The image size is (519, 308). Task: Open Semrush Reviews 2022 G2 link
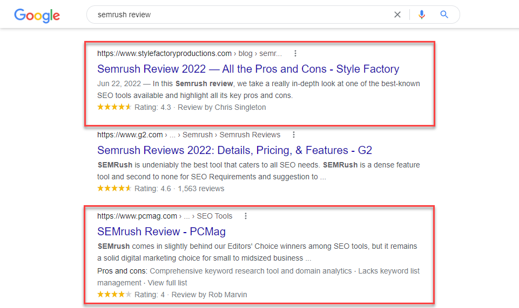[235, 150]
